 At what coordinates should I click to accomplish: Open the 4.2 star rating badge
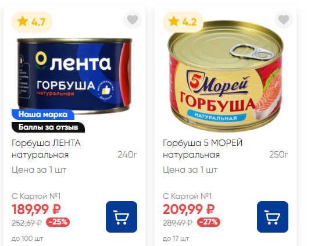[x=183, y=22]
